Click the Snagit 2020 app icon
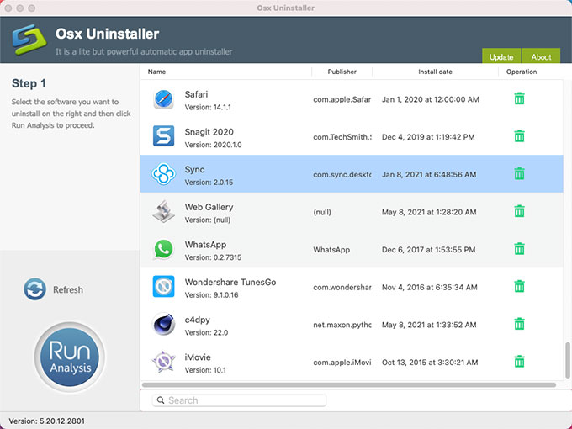Screen dimensions: 572x429 coord(163,136)
